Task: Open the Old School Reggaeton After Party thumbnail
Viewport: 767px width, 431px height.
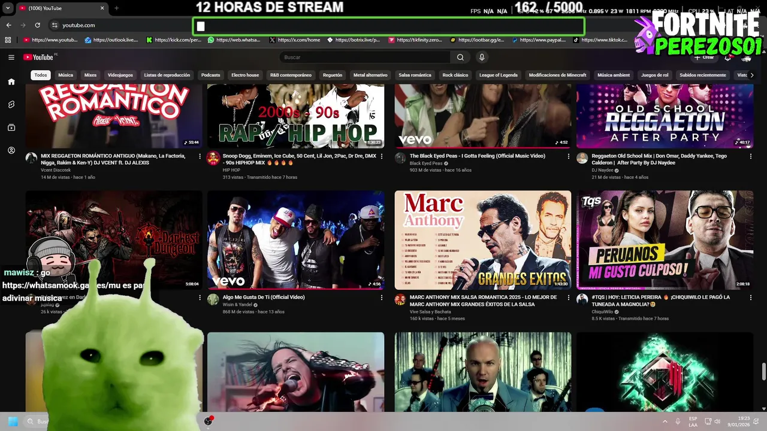Action: click(x=665, y=117)
